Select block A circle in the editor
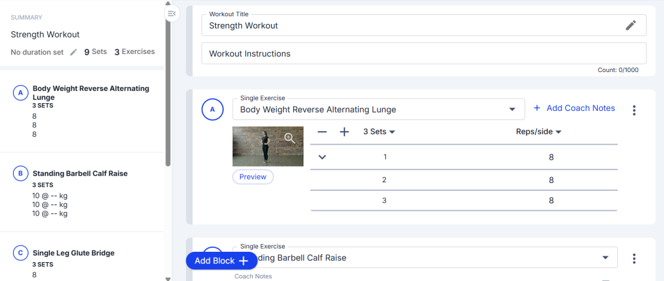The height and width of the screenshot is (281, 664). click(213, 110)
